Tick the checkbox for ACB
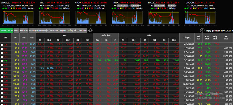Screen dimensions: 233x105 2,45
